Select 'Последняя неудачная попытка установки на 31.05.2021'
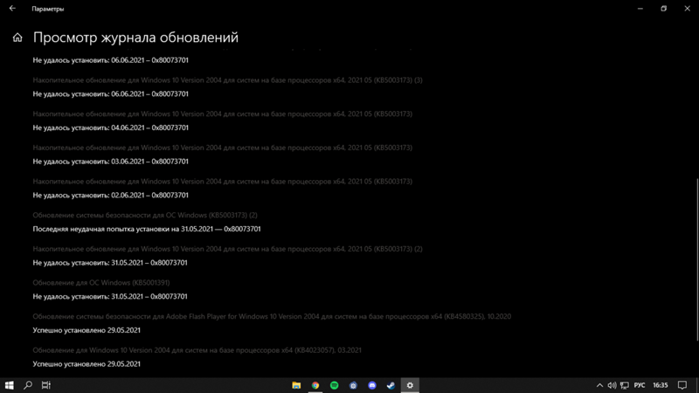This screenshot has height=393, width=699. point(123,229)
